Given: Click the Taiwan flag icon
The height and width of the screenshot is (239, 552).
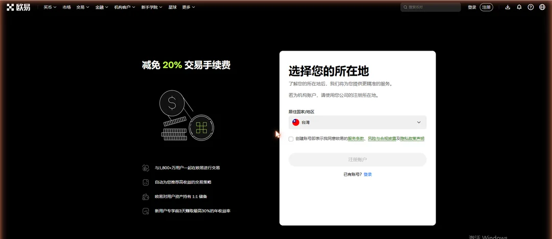Looking at the screenshot, I should [x=296, y=122].
